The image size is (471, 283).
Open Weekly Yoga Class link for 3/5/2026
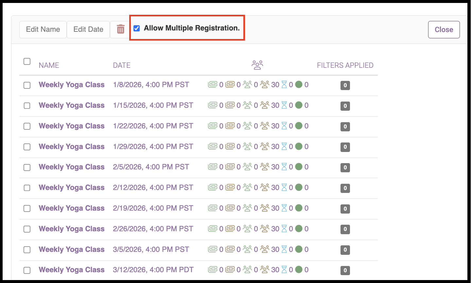point(72,250)
